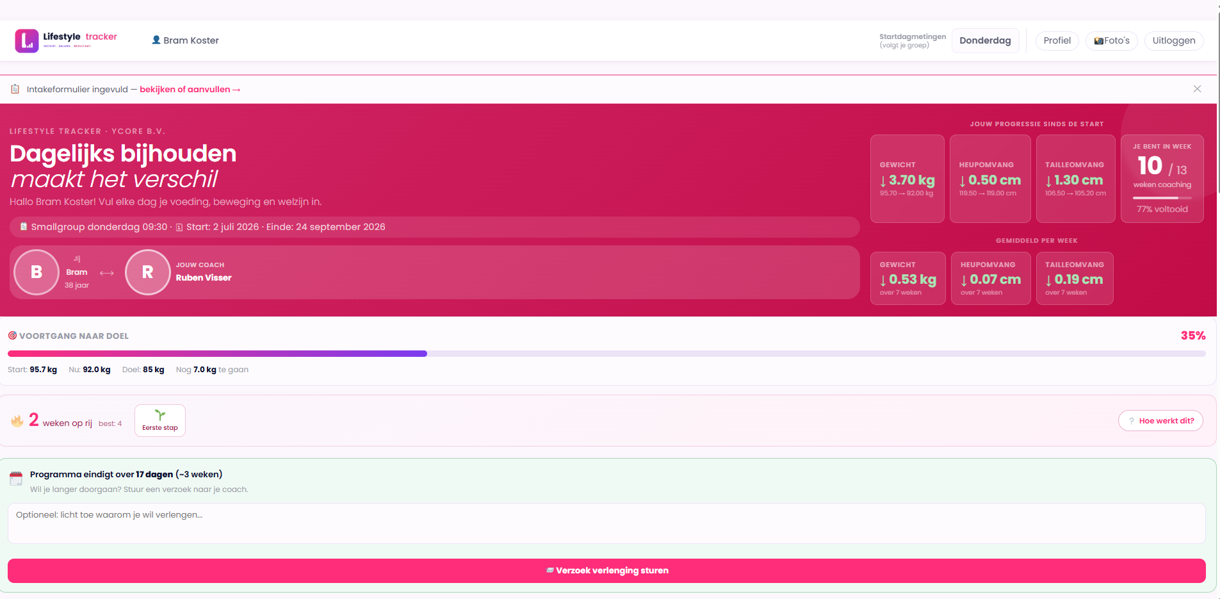Click the weekly Tailleomvang 0.19 cm card
Screen dimensions: 1220x599
pyautogui.click(x=1075, y=278)
